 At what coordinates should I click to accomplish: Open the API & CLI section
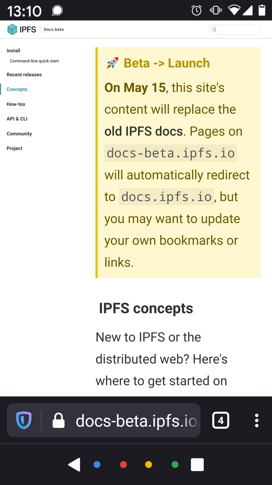coord(17,119)
